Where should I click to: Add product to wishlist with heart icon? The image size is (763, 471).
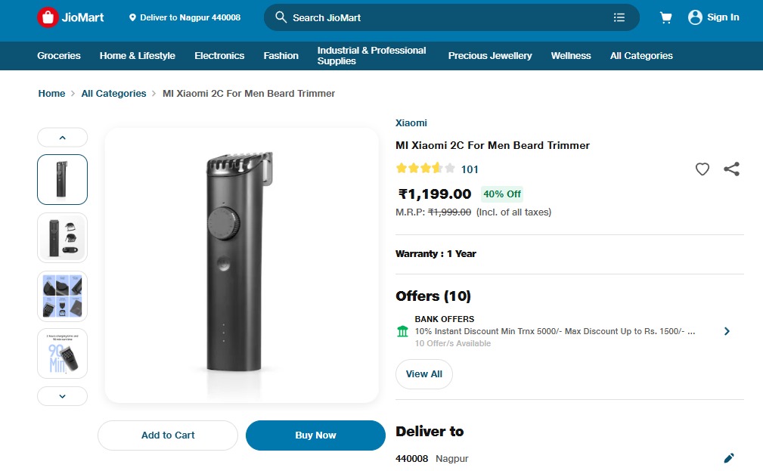tap(703, 169)
